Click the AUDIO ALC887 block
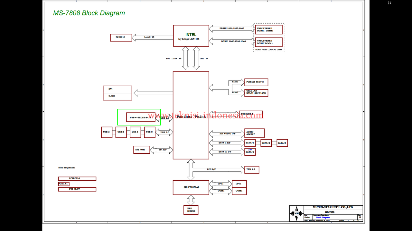The width and height of the screenshot is (412, 231). [254, 133]
